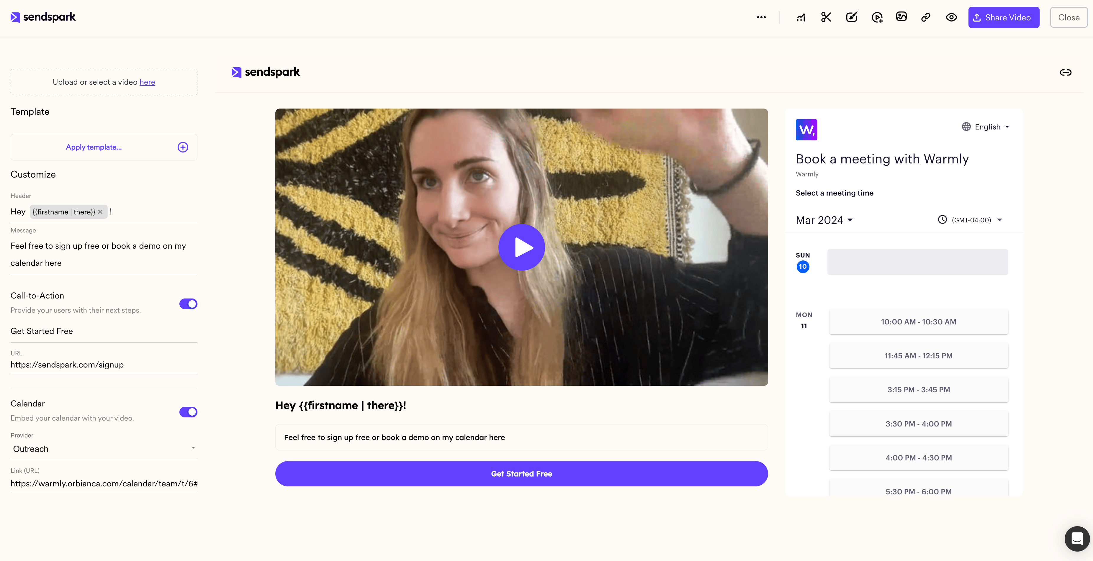Click the Close button
Viewport: 1093px width, 561px height.
[1069, 17]
